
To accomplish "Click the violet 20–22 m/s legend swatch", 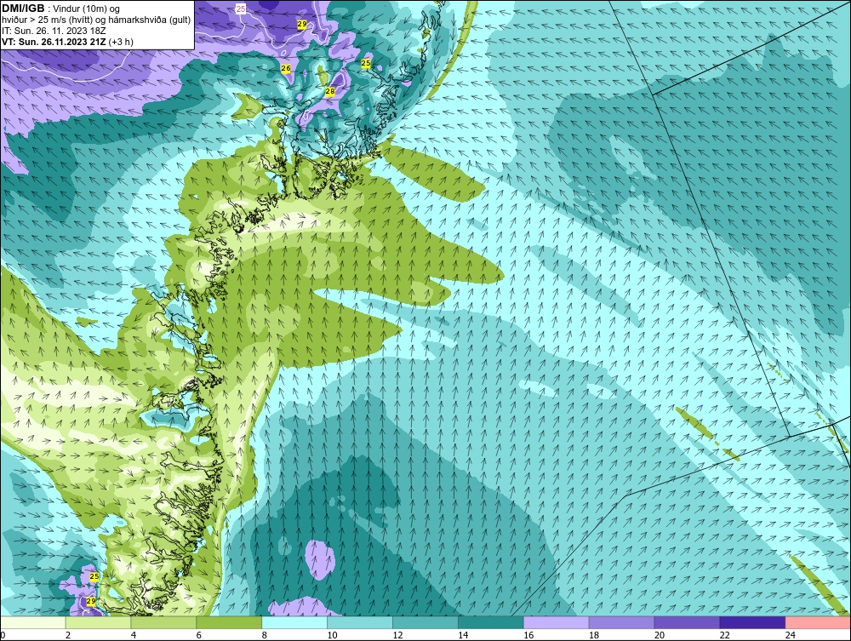I will pos(687,622).
